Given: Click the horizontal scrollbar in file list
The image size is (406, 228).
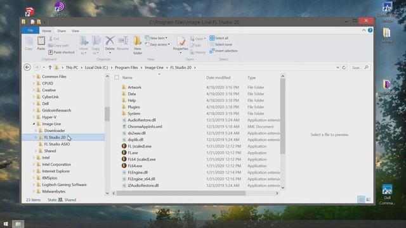Looking at the screenshot, I should [181, 193].
